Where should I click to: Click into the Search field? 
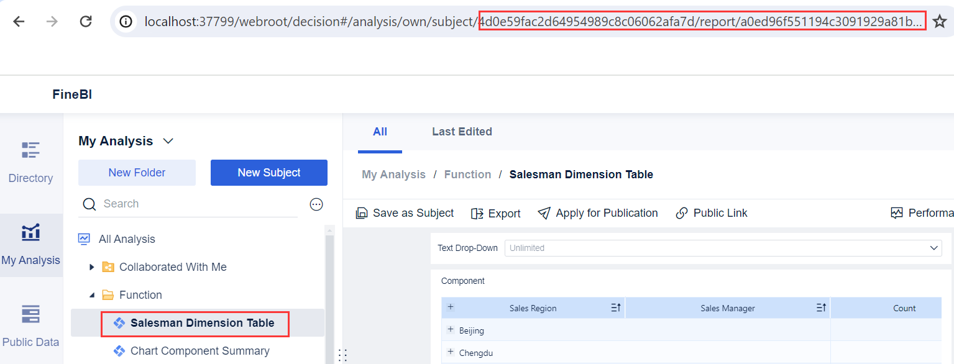[x=199, y=204]
